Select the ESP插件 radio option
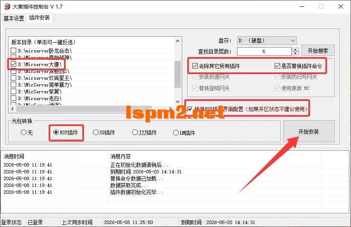Screen dimensions: 351x227 56,132
